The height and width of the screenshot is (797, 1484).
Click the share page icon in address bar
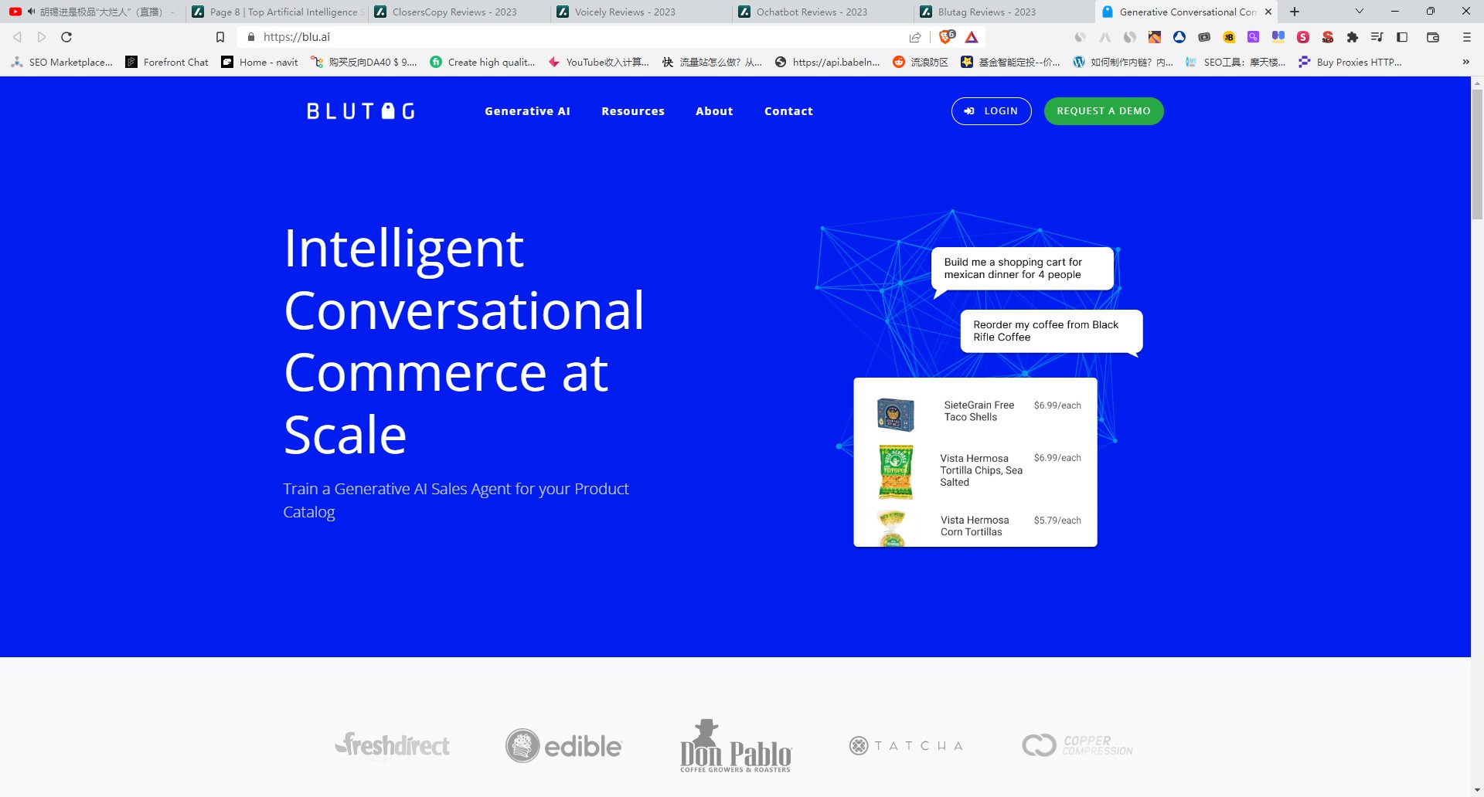[x=915, y=37]
